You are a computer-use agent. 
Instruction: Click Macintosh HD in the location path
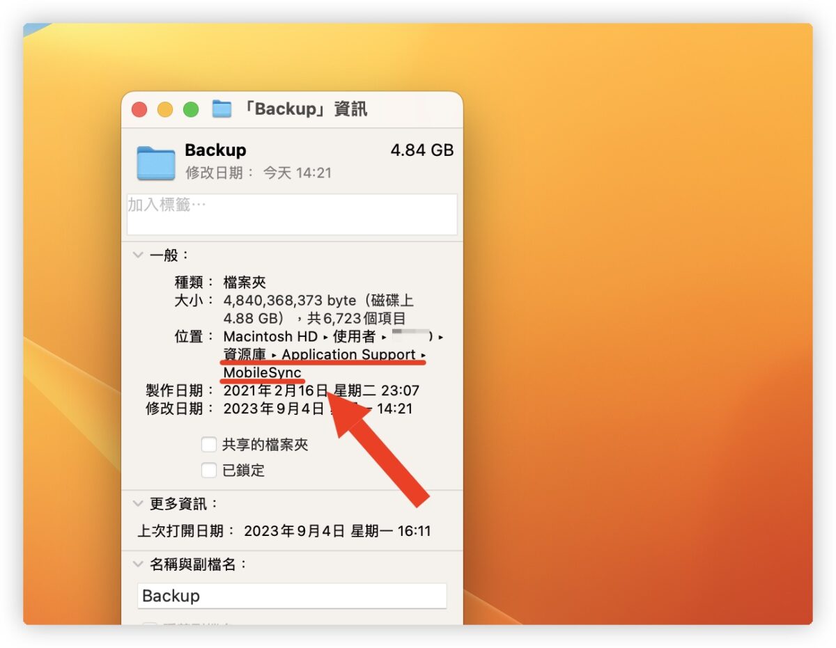click(270, 337)
